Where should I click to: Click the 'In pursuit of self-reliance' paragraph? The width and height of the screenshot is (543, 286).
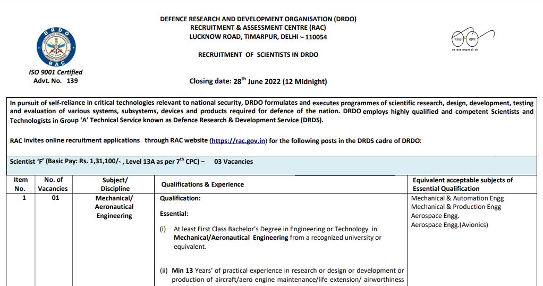tap(271, 112)
